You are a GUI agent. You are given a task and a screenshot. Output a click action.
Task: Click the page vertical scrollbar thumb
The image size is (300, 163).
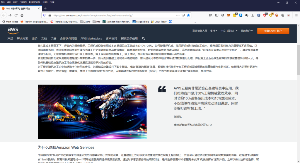(298, 60)
